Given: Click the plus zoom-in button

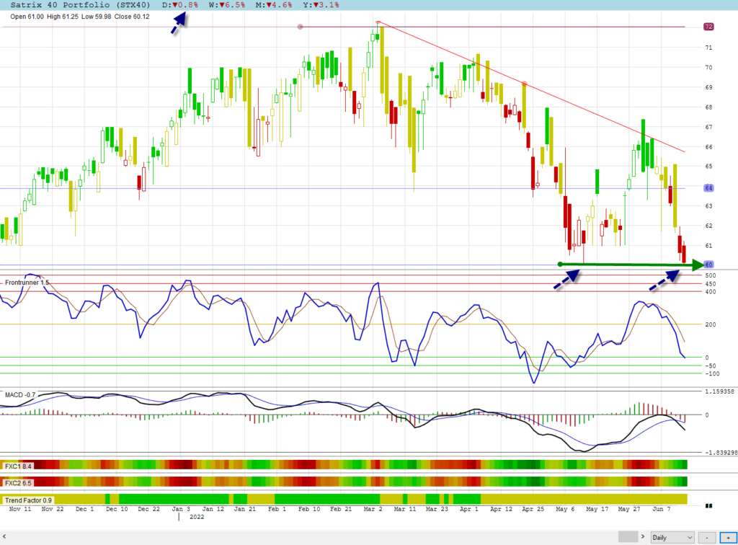Looking at the screenshot, I should [728, 537].
